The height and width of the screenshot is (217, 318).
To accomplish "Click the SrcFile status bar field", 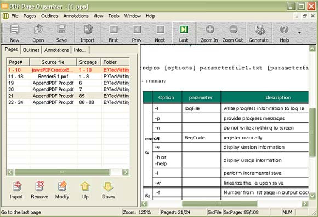I will click(214, 212).
